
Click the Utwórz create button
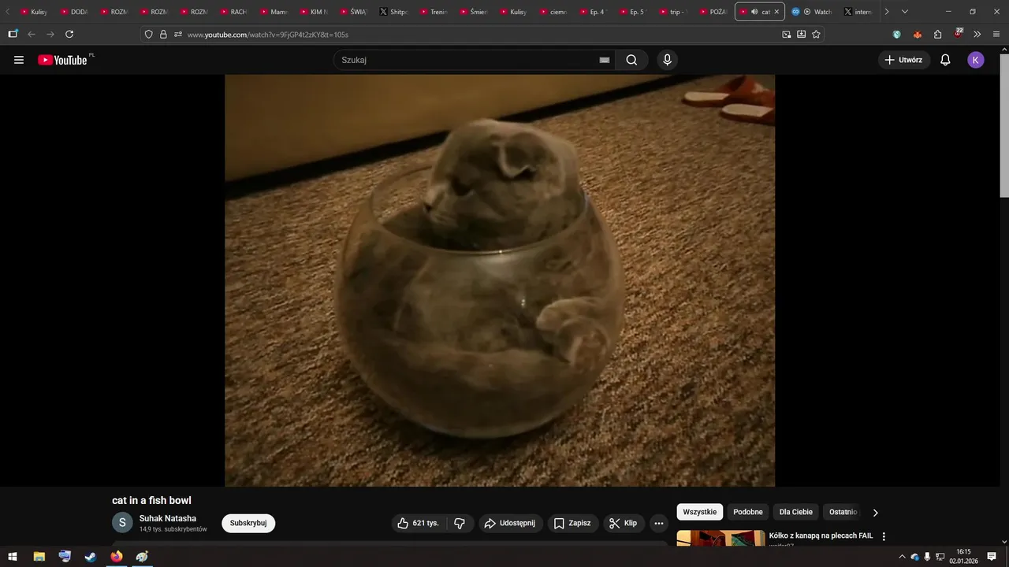tap(904, 60)
